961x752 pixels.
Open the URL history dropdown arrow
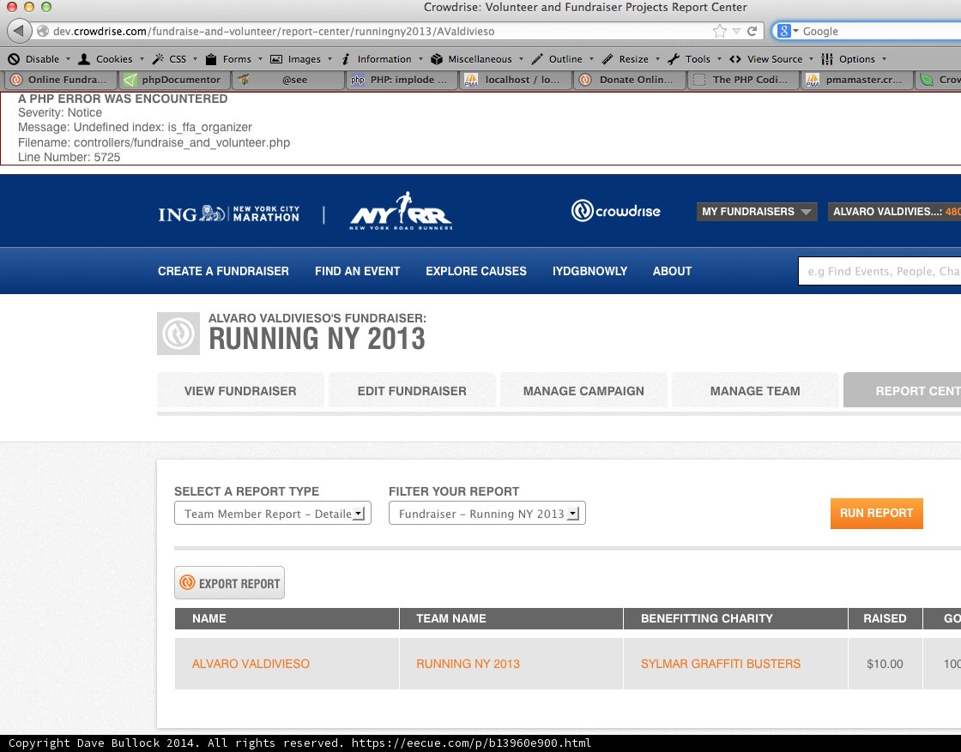pyautogui.click(x=737, y=31)
